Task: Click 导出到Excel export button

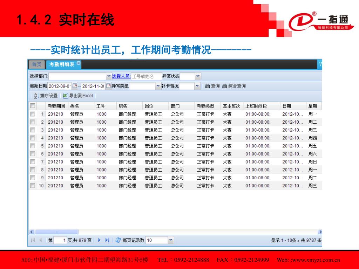Action: pos(78,96)
